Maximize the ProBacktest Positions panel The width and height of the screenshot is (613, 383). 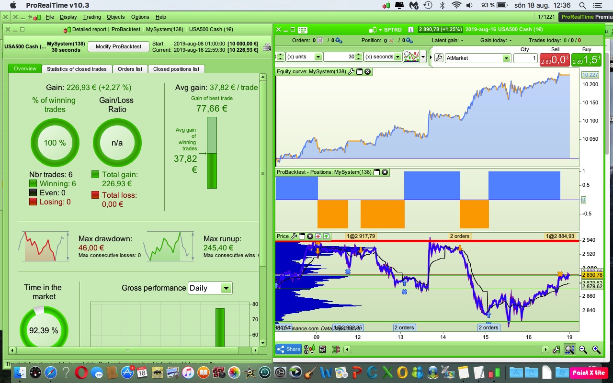pyautogui.click(x=376, y=172)
